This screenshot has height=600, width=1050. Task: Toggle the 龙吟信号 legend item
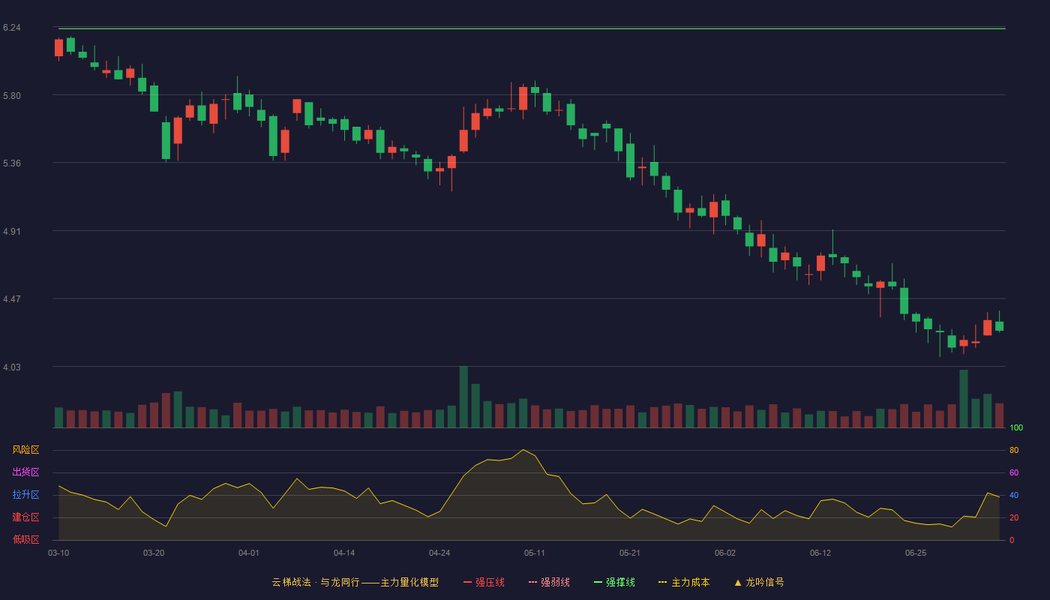click(759, 582)
